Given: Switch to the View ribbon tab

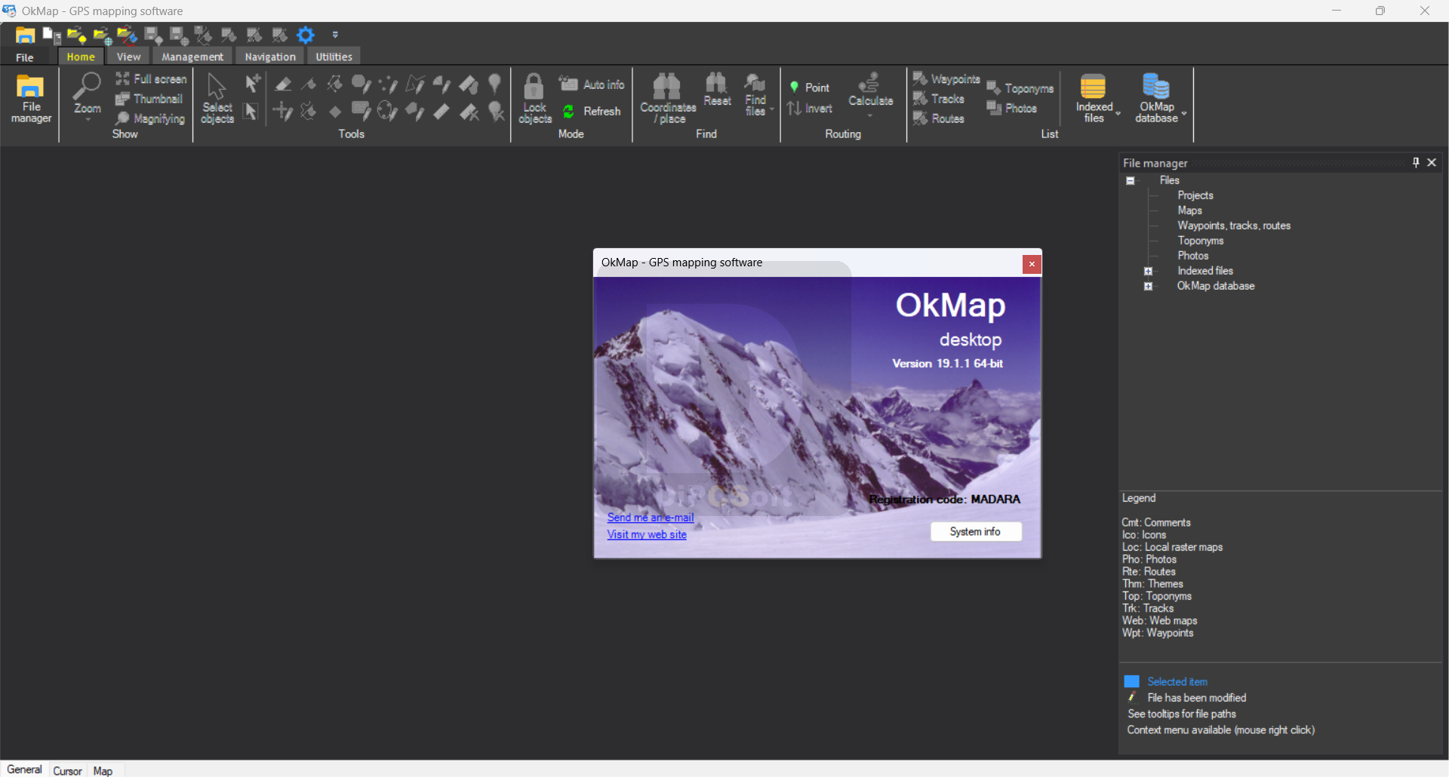Looking at the screenshot, I should click(x=128, y=57).
